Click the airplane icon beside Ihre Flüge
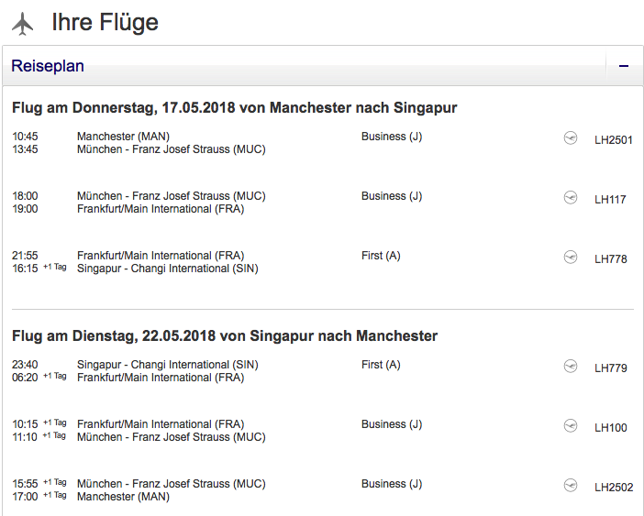Image resolution: width=644 pixels, height=516 pixels. (23, 23)
